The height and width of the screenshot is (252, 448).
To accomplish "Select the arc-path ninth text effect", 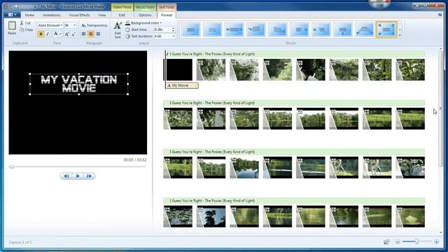I will pyautogui.click(x=364, y=29).
